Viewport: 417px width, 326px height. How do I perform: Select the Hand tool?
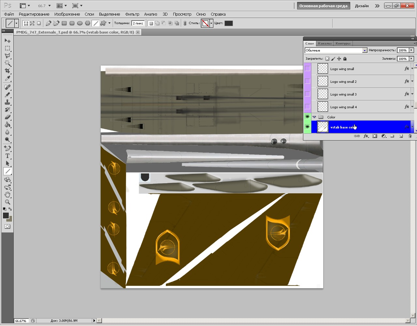click(x=7, y=195)
